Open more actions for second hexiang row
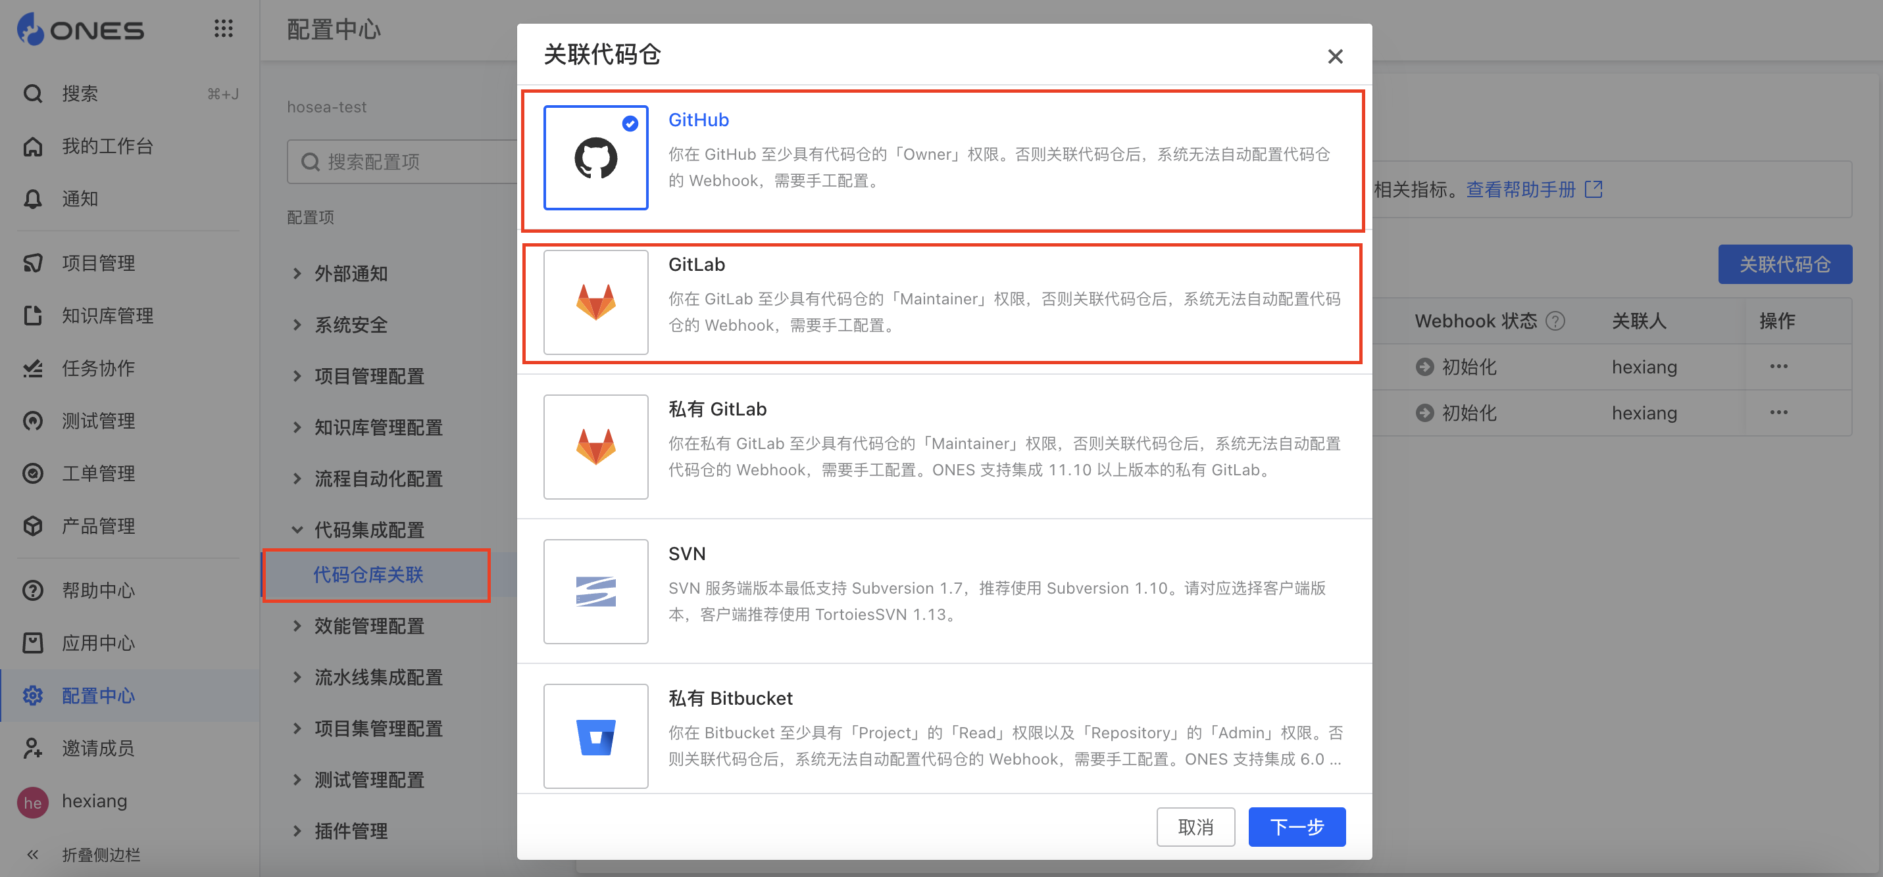The width and height of the screenshot is (1883, 877). 1778,412
